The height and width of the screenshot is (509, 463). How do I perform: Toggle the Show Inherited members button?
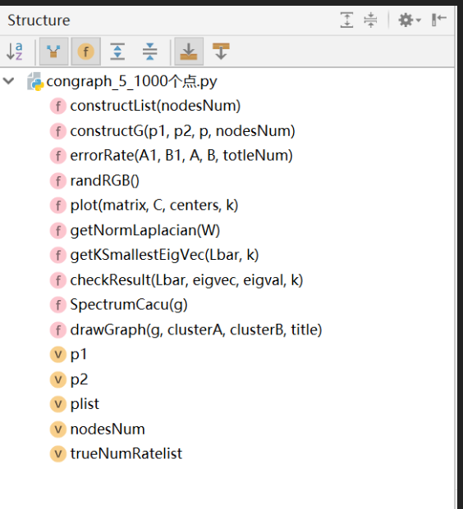[53, 52]
